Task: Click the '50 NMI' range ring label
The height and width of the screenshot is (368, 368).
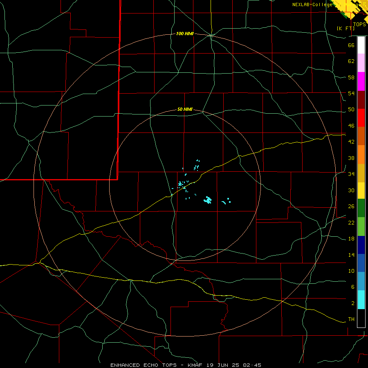Action: click(x=185, y=109)
